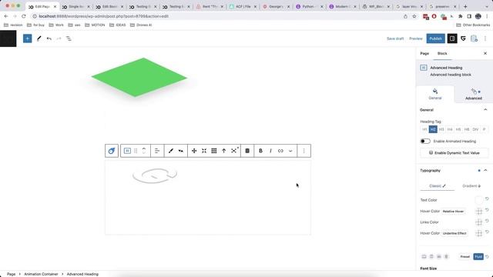Open the page Preview
The width and height of the screenshot is (493, 277).
(416, 38)
